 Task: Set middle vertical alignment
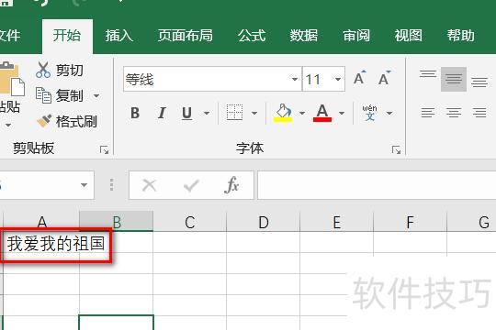point(454,79)
